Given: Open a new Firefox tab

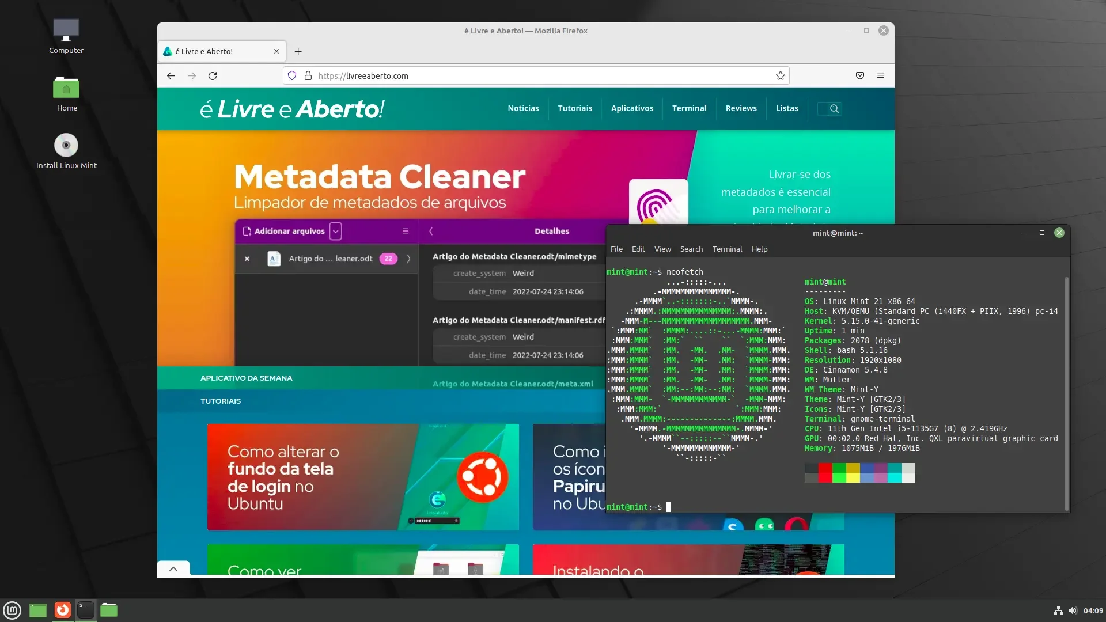Looking at the screenshot, I should [298, 51].
